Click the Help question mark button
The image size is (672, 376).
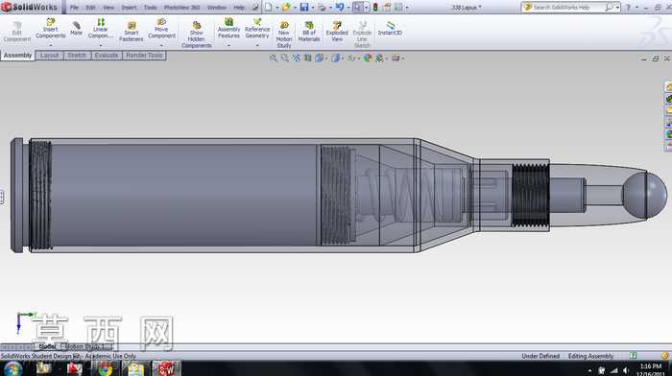coord(628,8)
